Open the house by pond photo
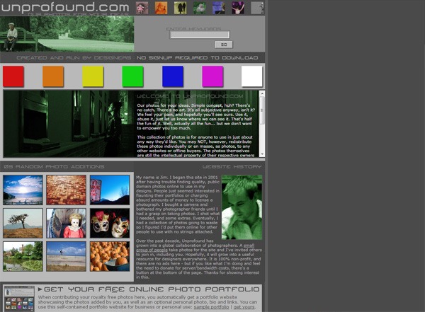Image resolution: width=425 pixels, height=312 pixels. (23, 257)
